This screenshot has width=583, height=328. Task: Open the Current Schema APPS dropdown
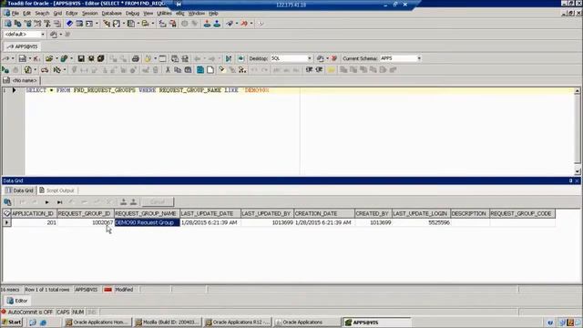pos(419,58)
